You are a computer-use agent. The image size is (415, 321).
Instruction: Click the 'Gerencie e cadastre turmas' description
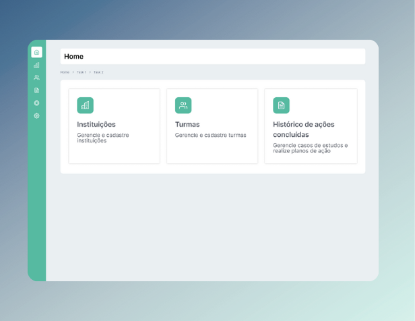tap(210, 135)
